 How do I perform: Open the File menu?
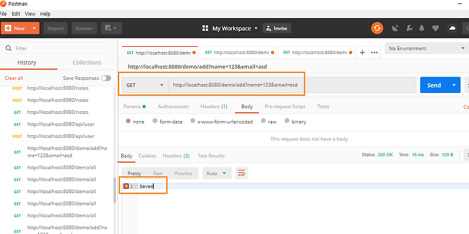(x=3, y=14)
